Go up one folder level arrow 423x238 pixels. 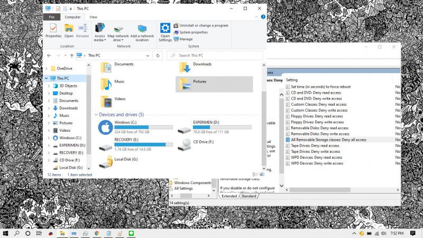pyautogui.click(x=72, y=56)
